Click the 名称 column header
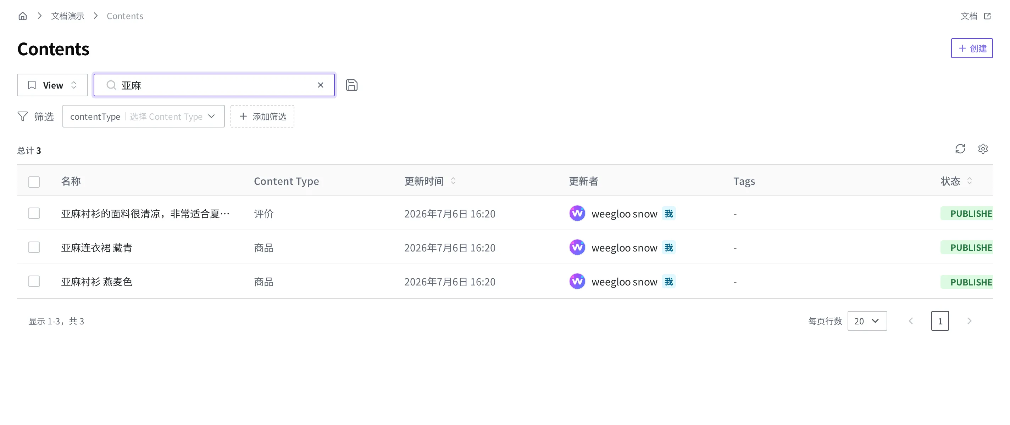Image resolution: width=1010 pixels, height=425 pixels. coord(71,181)
